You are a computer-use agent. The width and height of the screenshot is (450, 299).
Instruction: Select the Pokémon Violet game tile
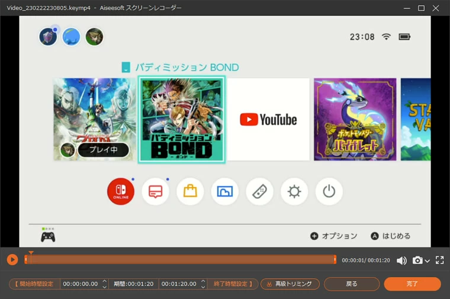click(x=355, y=119)
